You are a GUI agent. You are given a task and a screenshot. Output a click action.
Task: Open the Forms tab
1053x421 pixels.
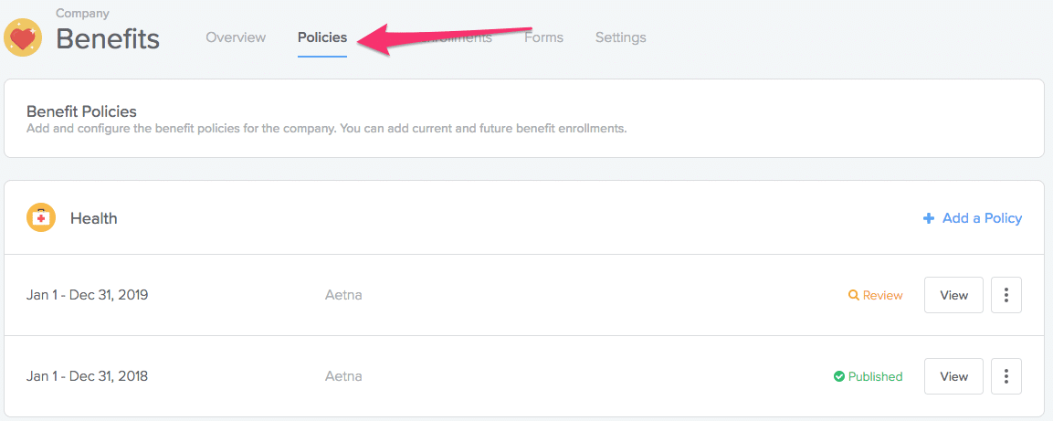click(x=543, y=37)
